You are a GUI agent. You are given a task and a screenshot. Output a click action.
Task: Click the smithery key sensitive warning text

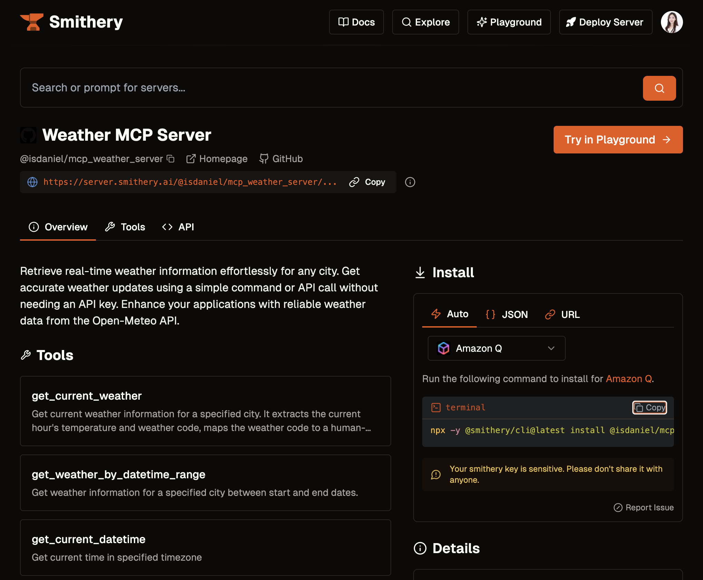[556, 474]
